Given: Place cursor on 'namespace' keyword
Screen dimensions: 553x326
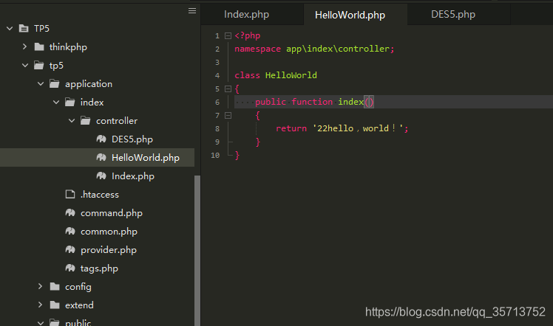Looking at the screenshot, I should tap(258, 49).
